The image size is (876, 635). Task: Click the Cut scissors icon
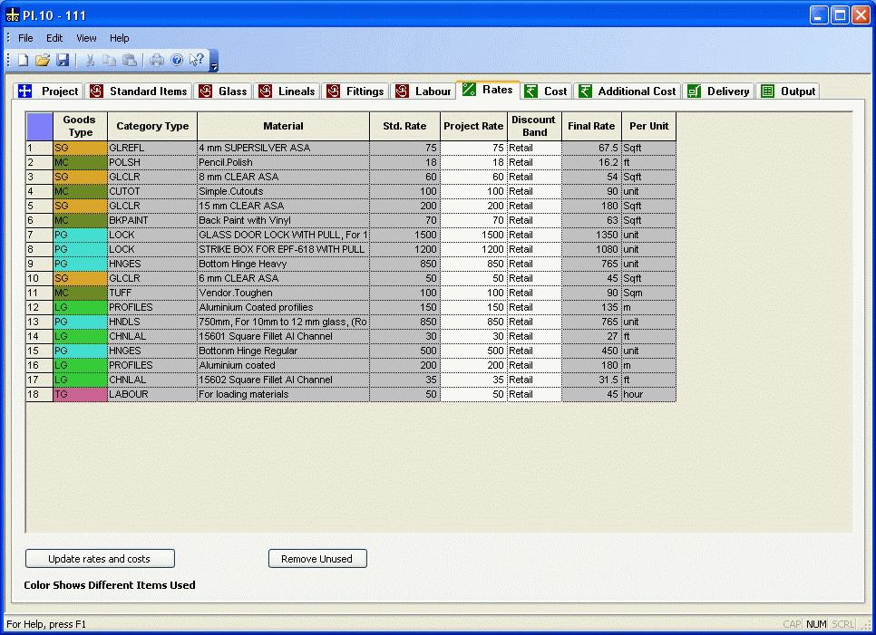pyautogui.click(x=90, y=61)
